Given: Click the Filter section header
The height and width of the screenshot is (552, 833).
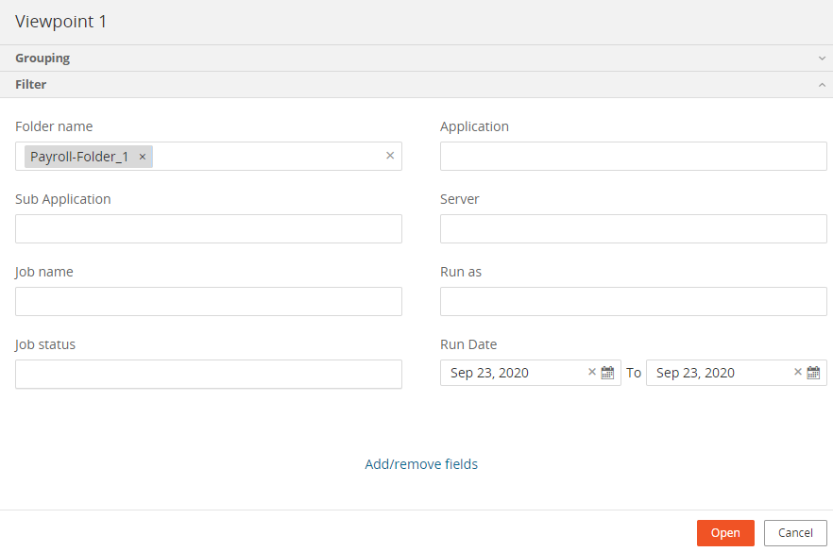Looking at the screenshot, I should click(31, 85).
